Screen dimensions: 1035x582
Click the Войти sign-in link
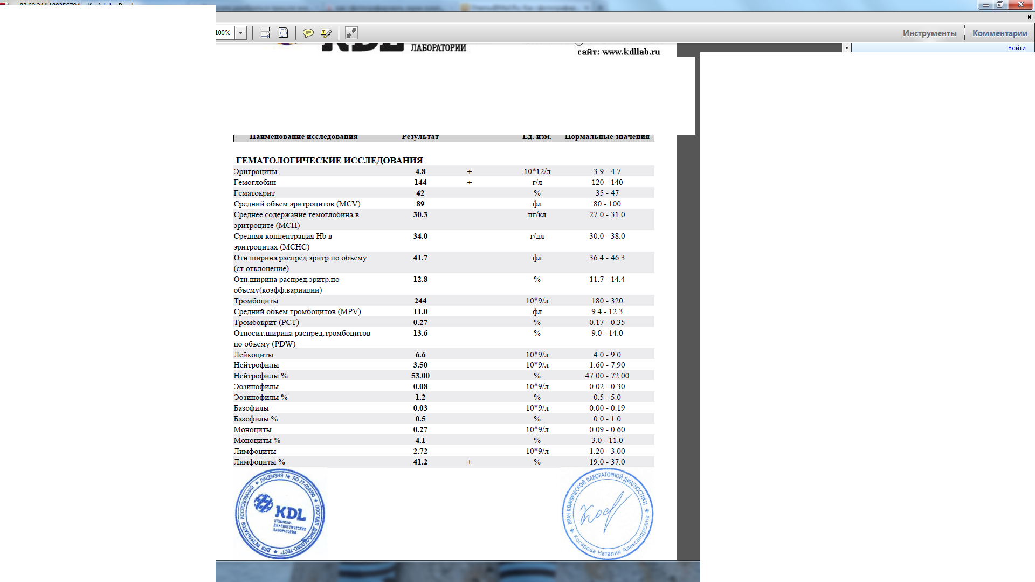(x=1016, y=48)
